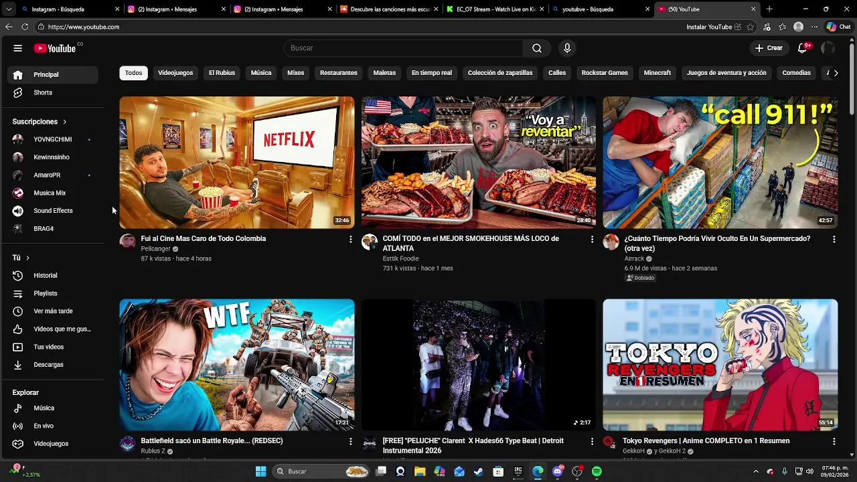
Task: Click Instalar YouTube in address bar
Action: click(714, 27)
